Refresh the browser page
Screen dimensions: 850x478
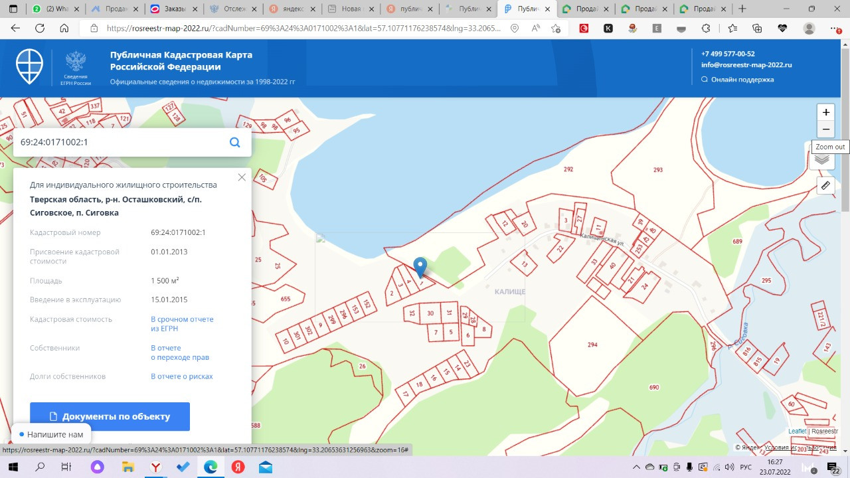40,29
